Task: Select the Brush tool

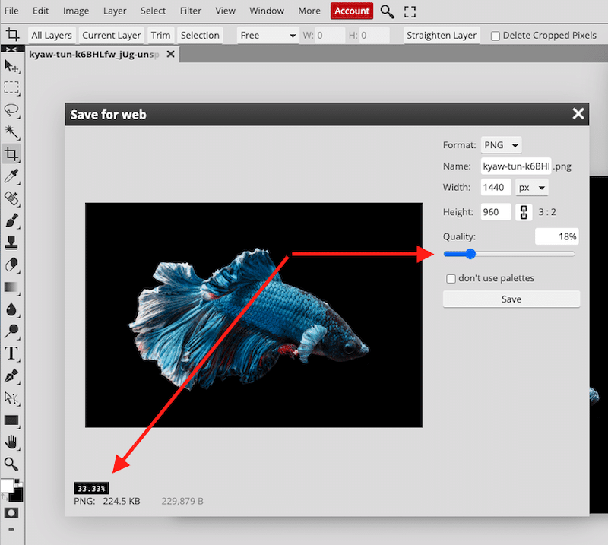Action: [11, 220]
